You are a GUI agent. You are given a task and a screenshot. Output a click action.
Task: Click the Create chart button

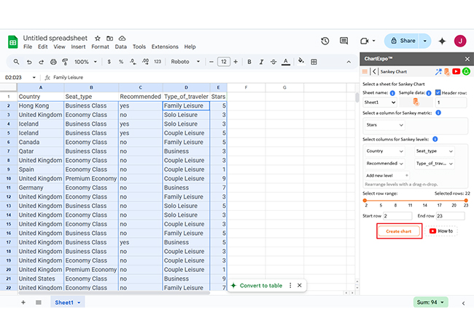(399, 231)
